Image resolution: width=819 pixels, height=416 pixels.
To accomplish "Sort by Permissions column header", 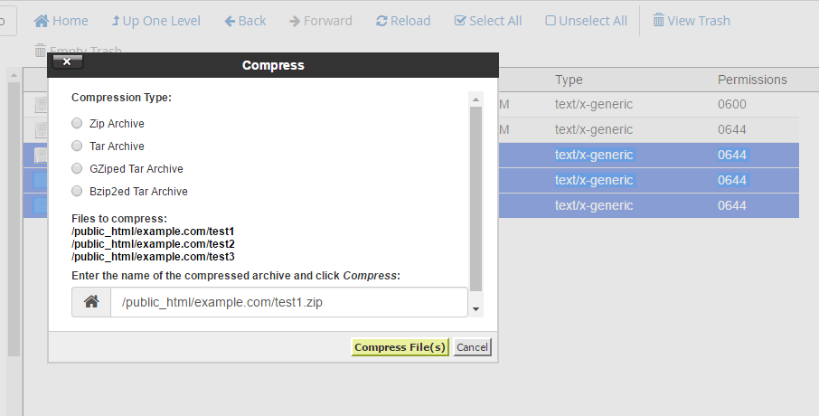I will click(752, 80).
